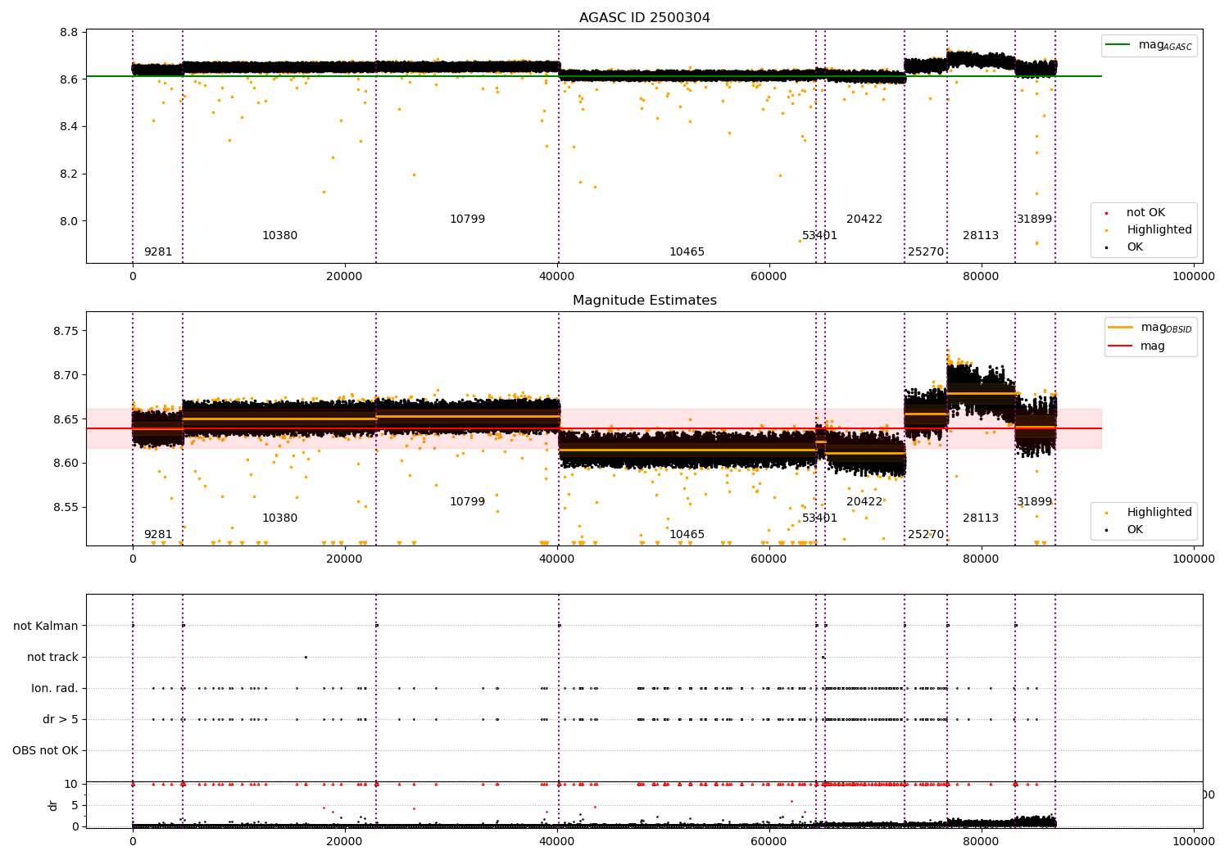
Task: Click the 8.55 y-axis tick label
Action: click(x=66, y=508)
